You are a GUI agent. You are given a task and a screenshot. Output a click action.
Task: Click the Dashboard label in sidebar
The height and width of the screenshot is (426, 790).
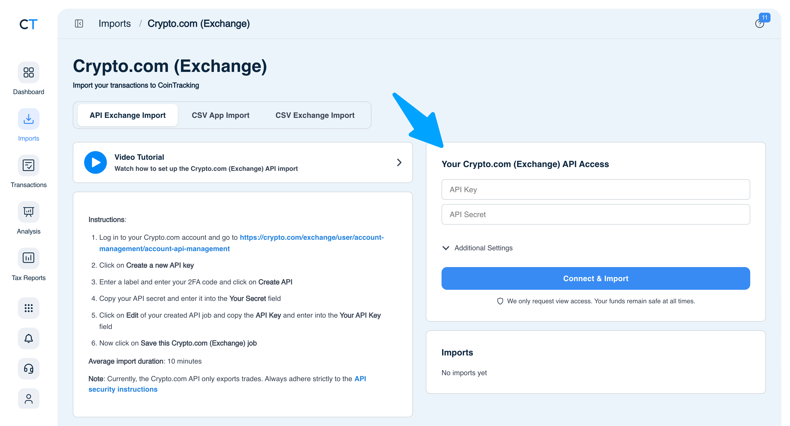tap(28, 92)
